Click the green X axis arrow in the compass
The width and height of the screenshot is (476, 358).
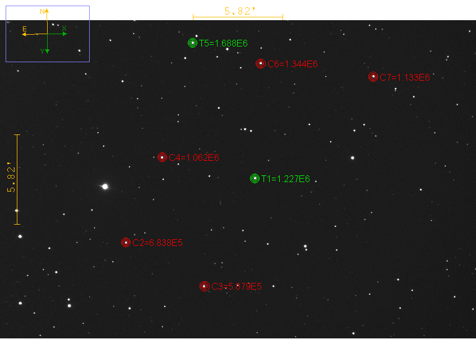click(63, 33)
